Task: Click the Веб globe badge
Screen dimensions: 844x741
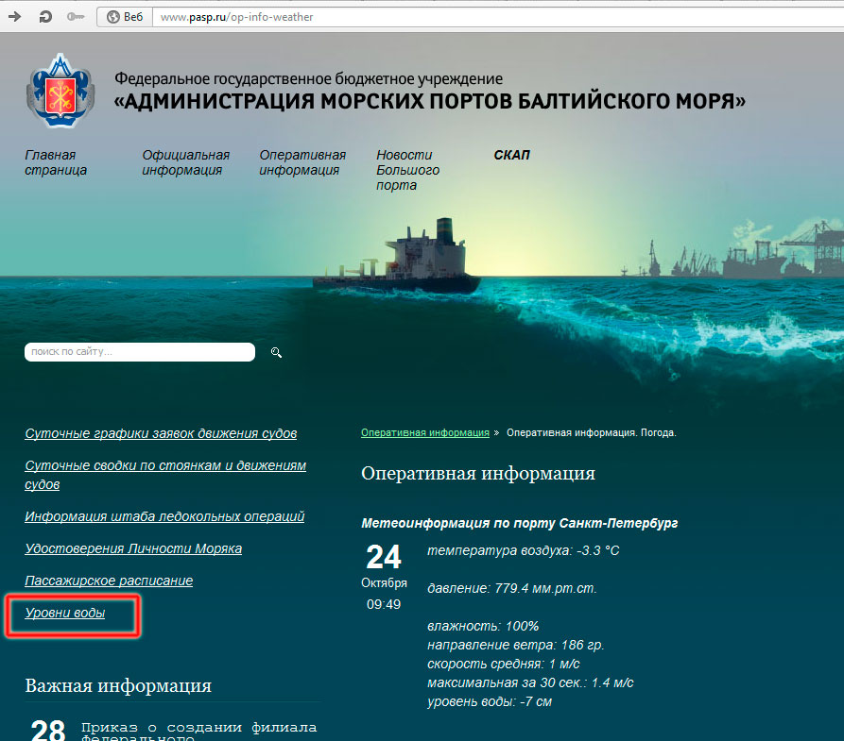Action: [125, 17]
